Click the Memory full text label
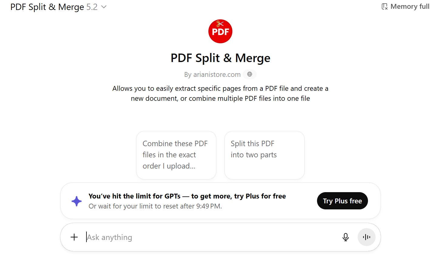Image resolution: width=442 pixels, height=256 pixels. tap(410, 6)
